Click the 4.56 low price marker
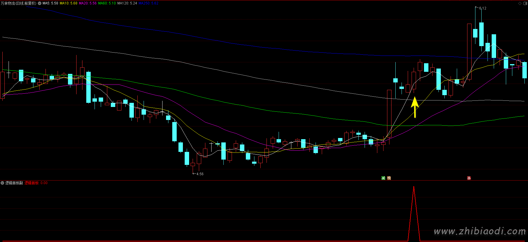This screenshot has height=242, width=528. [x=200, y=174]
